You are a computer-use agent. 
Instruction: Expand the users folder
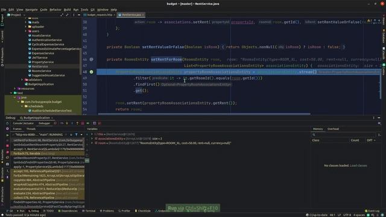click(25, 31)
